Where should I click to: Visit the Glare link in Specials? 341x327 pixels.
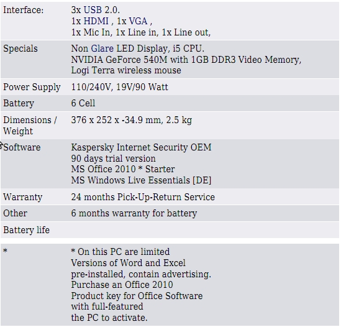102,48
